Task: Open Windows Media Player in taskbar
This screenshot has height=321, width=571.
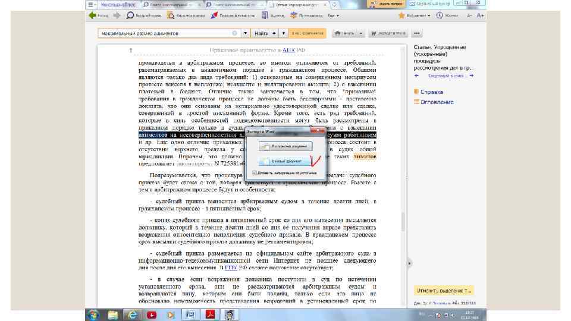Action: pos(171,315)
